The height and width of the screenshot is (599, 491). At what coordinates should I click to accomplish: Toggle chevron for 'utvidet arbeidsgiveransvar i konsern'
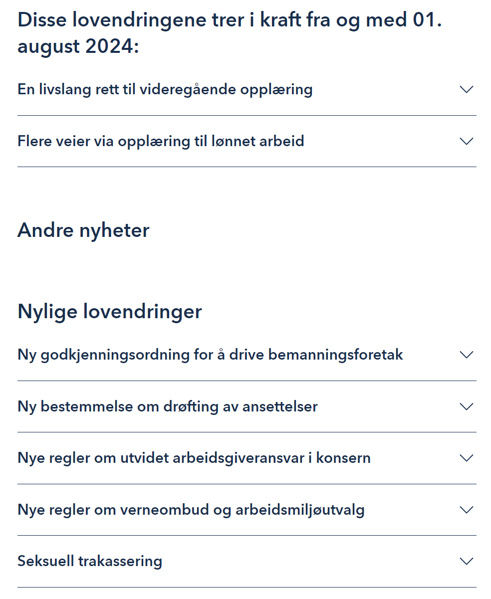[466, 458]
